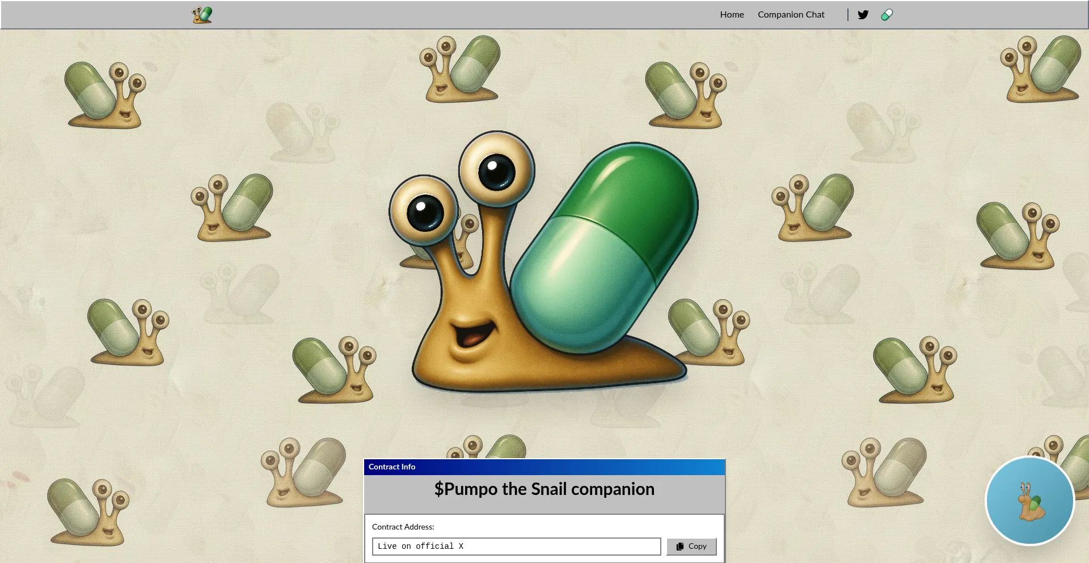The width and height of the screenshot is (1089, 563).
Task: Click the copy icon beside the address field
Action: point(680,547)
